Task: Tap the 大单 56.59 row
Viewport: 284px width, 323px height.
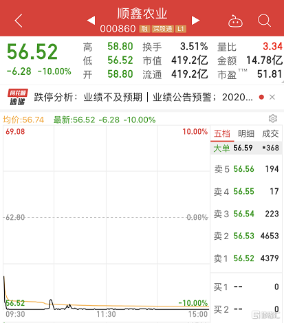Action: tap(246, 148)
